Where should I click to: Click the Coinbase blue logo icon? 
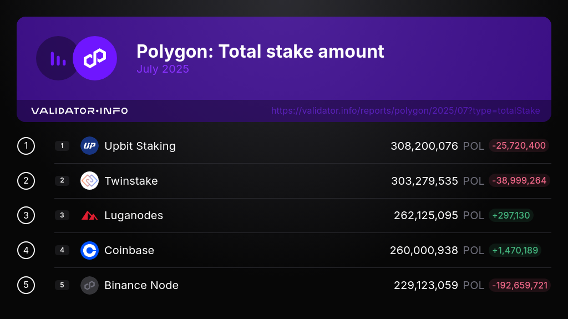pyautogui.click(x=89, y=250)
